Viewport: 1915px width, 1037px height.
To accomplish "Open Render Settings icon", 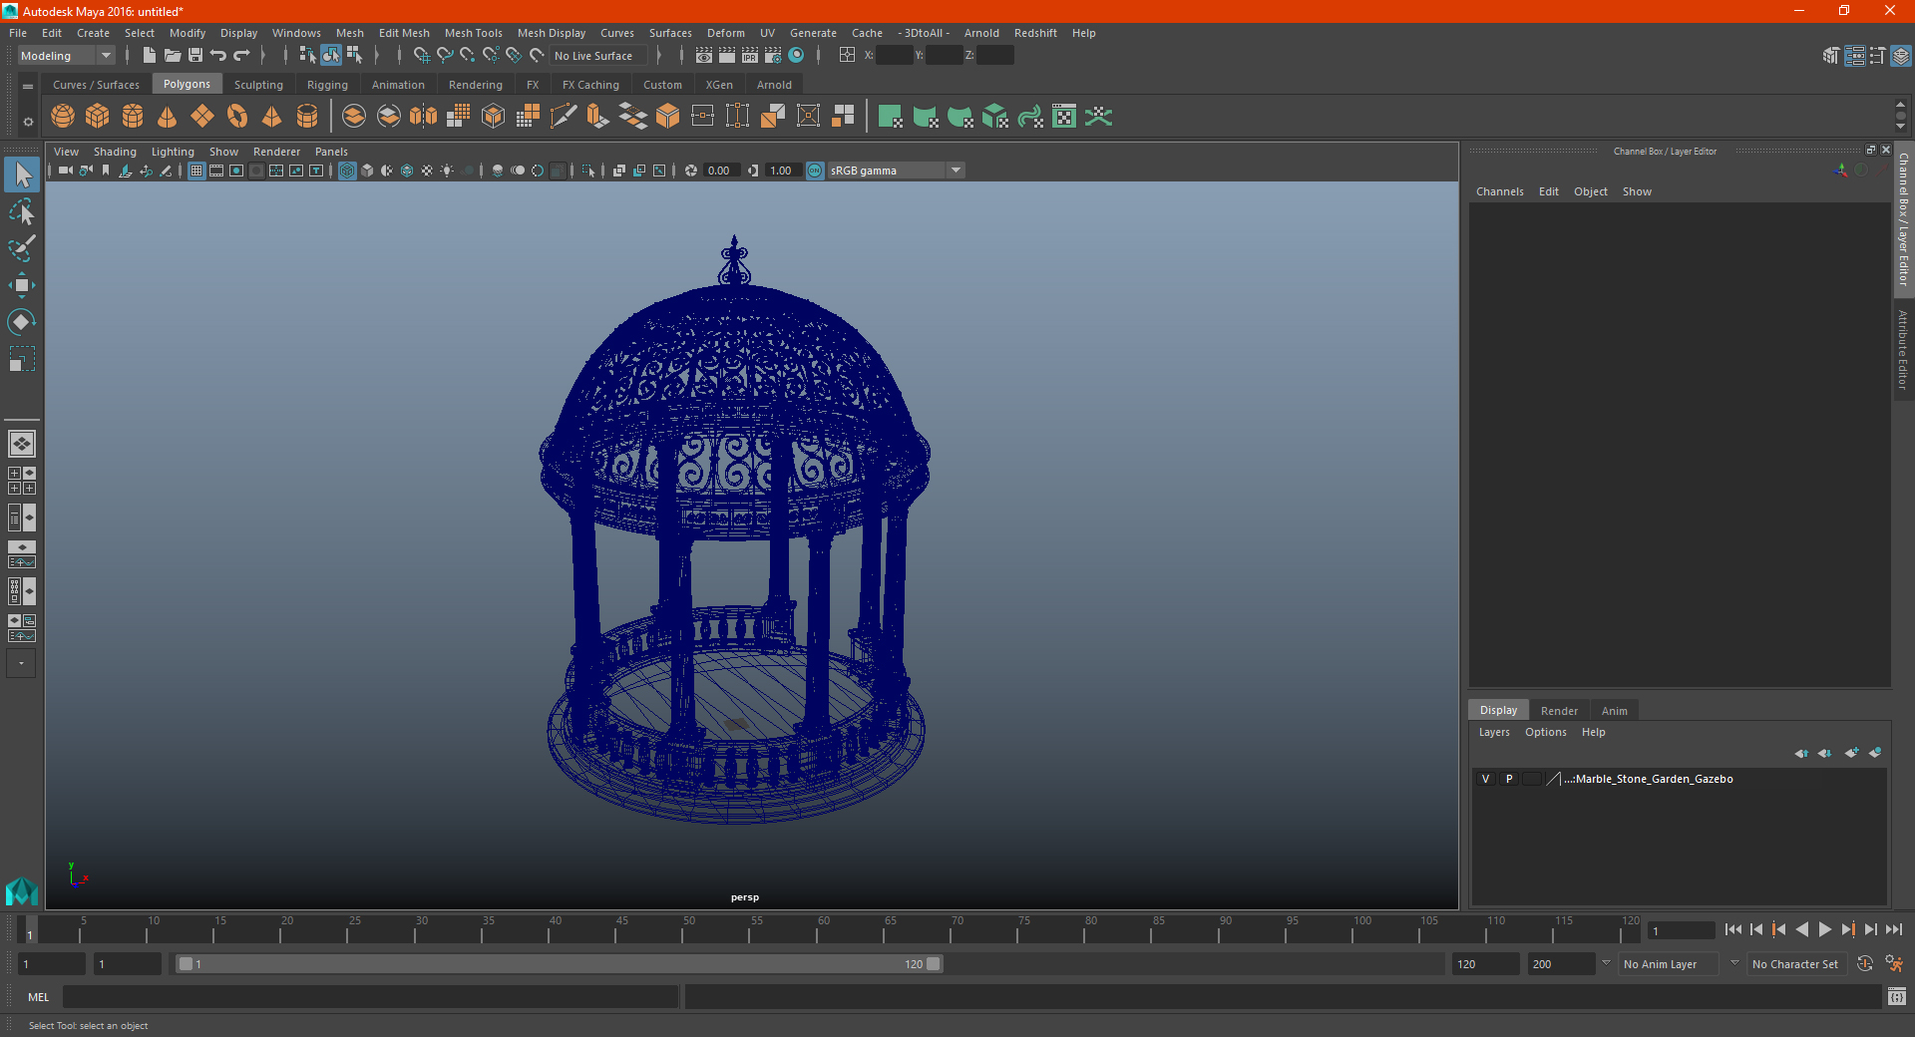I will tap(773, 55).
